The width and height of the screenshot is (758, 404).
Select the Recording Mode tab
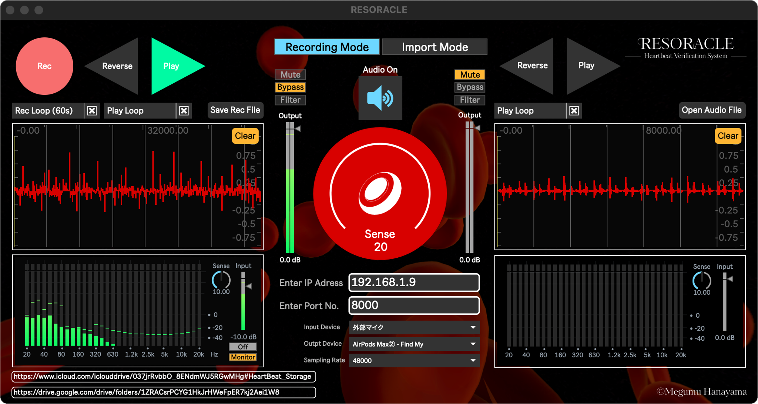point(327,47)
